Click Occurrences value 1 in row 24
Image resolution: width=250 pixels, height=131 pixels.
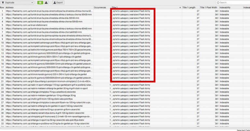click(x=110, y=92)
